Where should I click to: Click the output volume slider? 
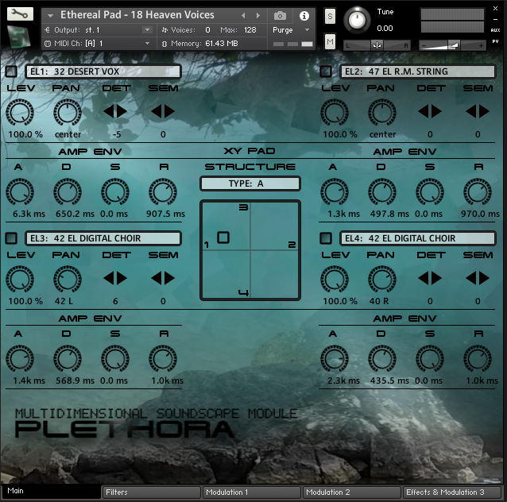[453, 45]
